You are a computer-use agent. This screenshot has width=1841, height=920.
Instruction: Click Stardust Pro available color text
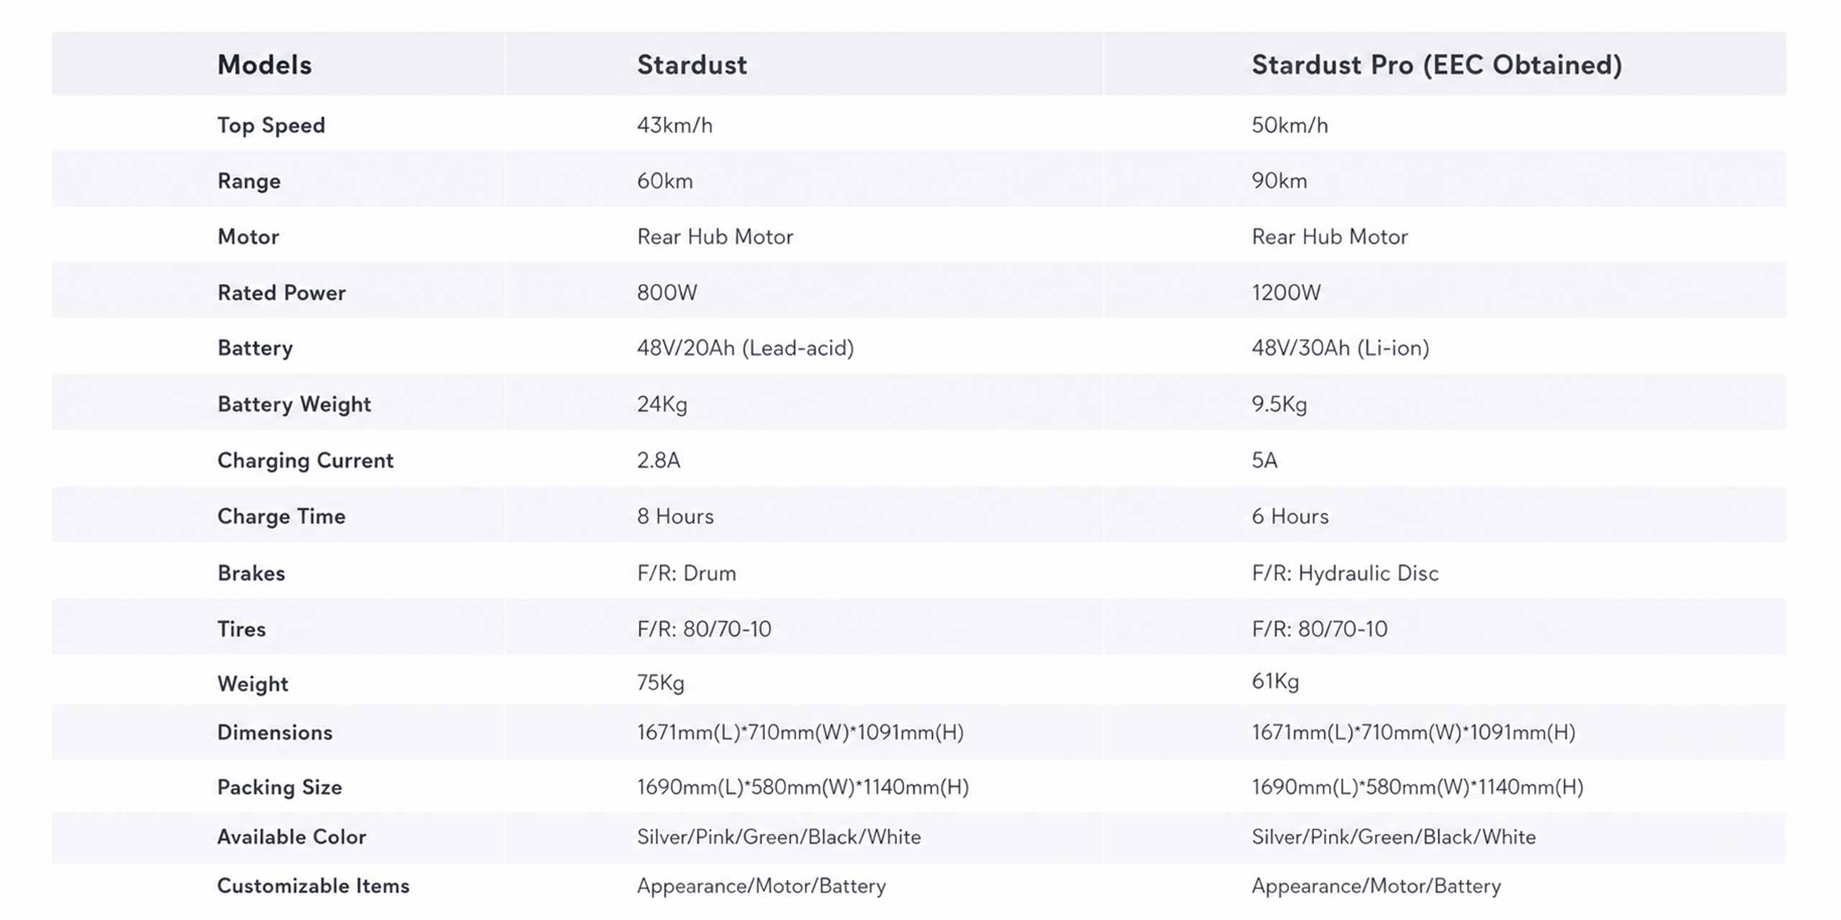[1394, 837]
